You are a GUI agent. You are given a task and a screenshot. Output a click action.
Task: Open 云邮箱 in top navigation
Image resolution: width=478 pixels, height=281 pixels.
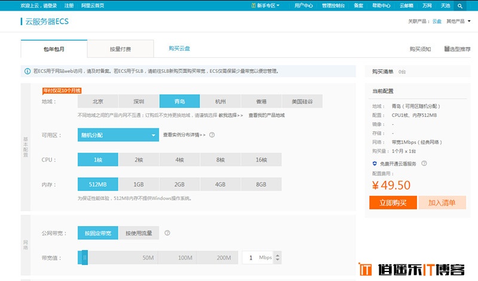(406, 5)
